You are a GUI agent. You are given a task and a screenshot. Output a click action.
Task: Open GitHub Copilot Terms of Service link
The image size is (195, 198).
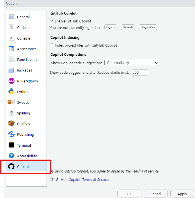tap(82, 180)
